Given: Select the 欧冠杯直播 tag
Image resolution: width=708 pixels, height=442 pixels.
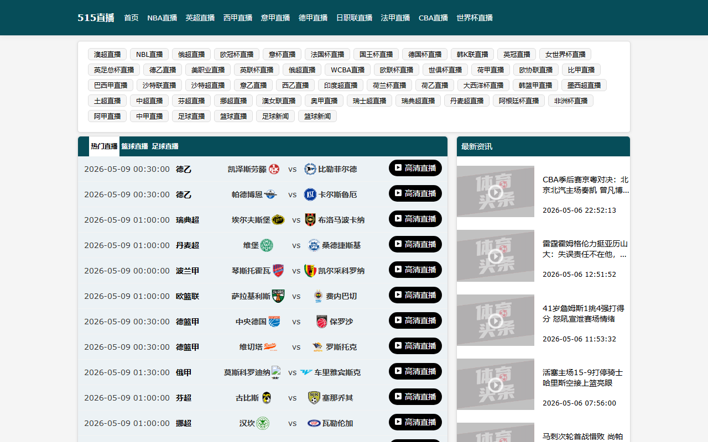Looking at the screenshot, I should 237,54.
